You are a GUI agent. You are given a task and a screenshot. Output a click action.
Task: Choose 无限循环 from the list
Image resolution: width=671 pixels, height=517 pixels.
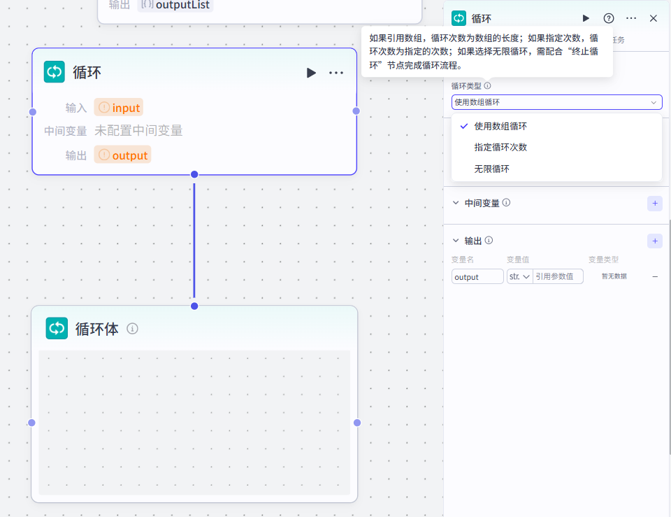[x=491, y=169]
